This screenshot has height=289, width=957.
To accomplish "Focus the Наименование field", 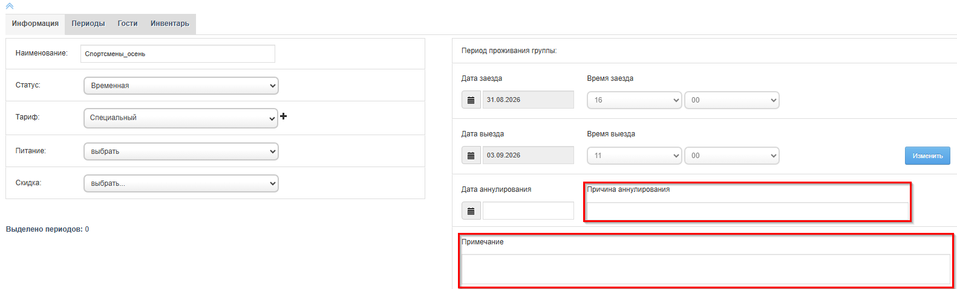I will [x=178, y=54].
